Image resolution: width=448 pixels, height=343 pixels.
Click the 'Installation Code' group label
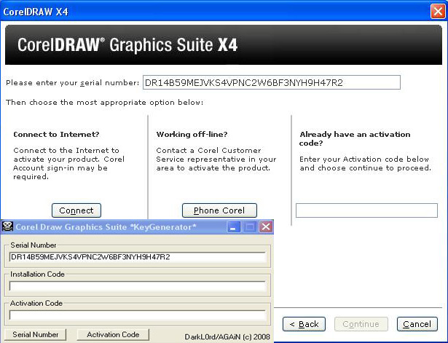pyautogui.click(x=37, y=274)
